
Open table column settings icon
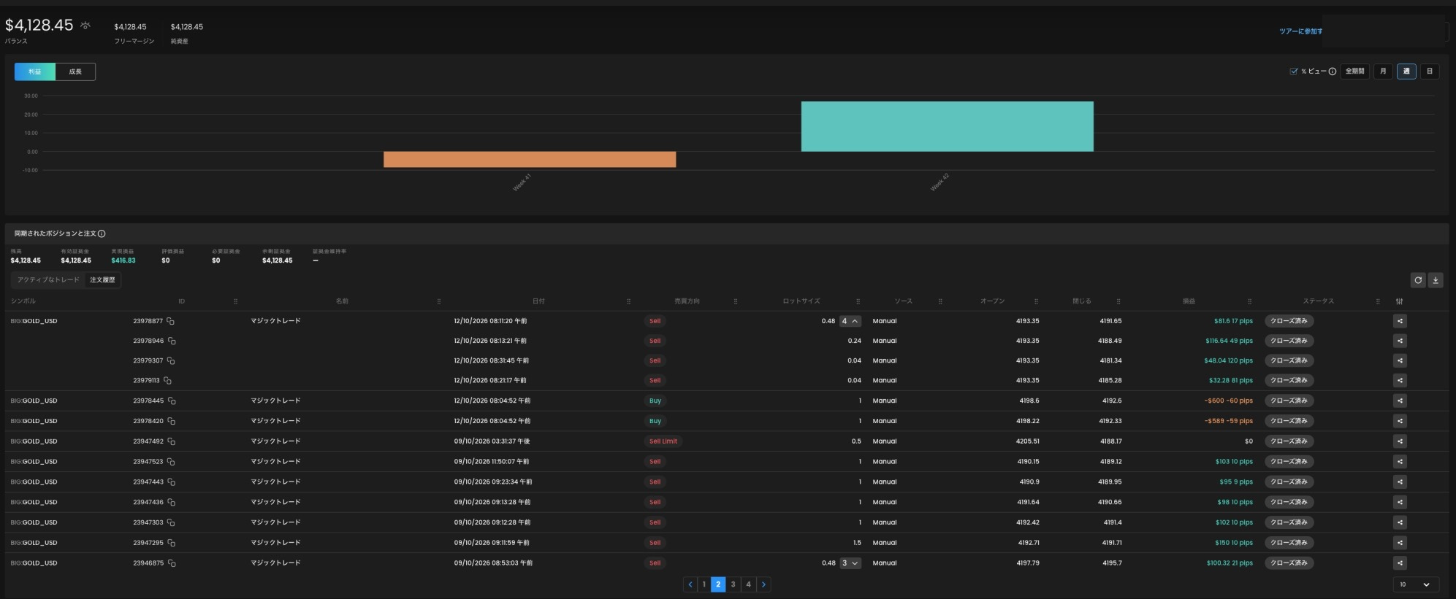[1399, 301]
